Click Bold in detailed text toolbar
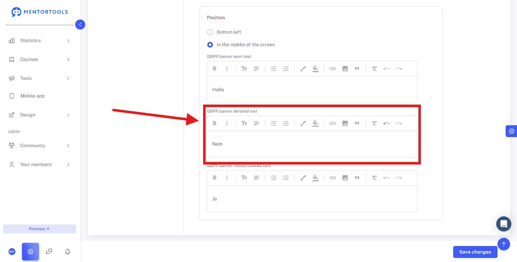 [x=215, y=123]
